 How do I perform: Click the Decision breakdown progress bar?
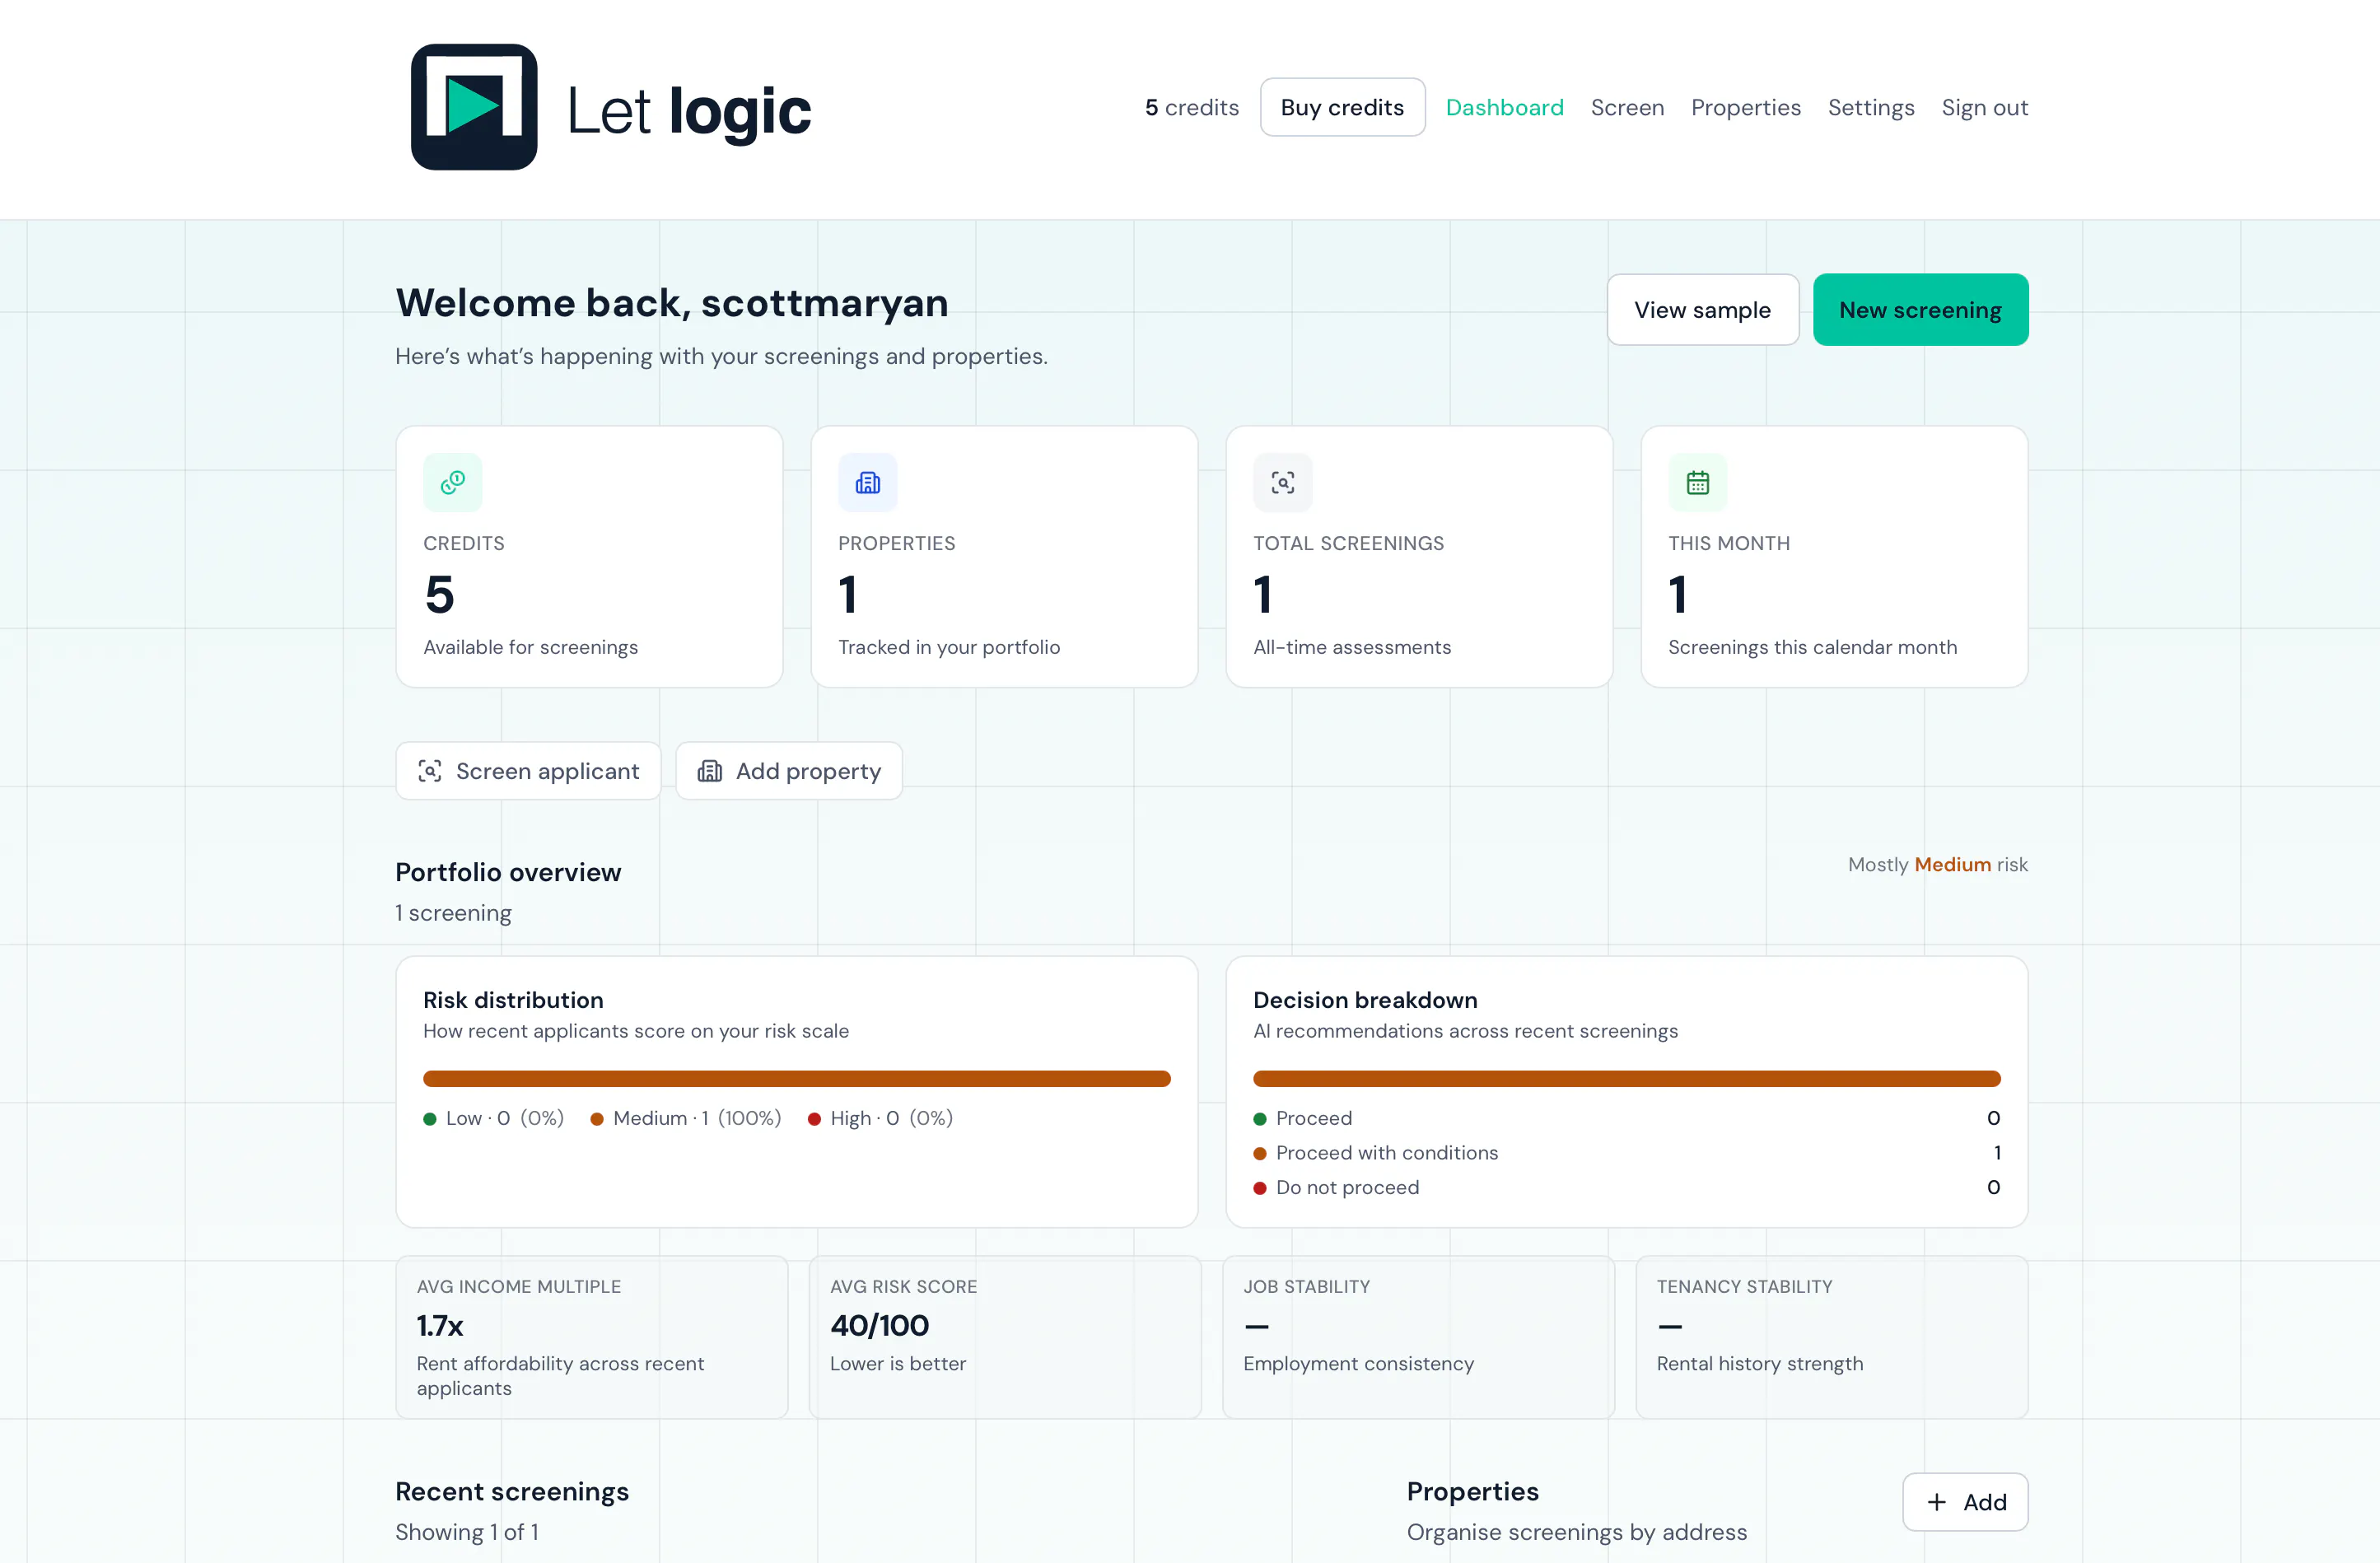(1626, 1079)
